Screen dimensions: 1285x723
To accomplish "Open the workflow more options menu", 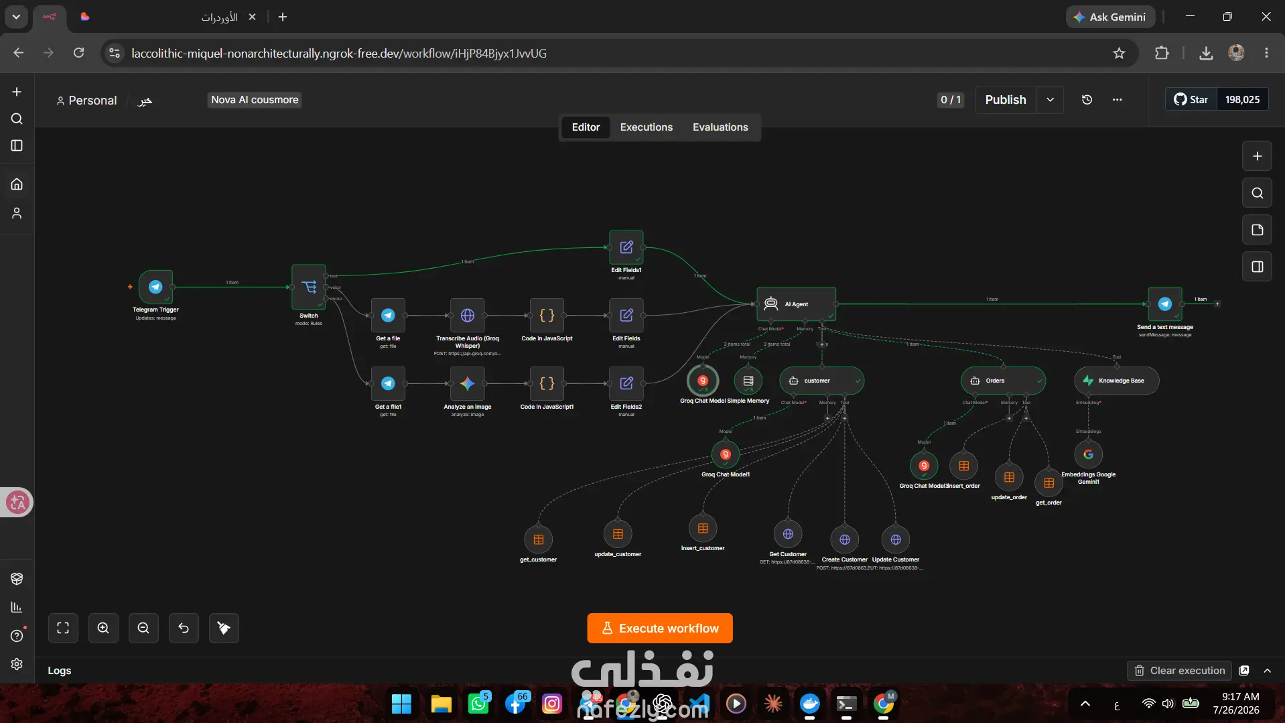I will [x=1117, y=100].
